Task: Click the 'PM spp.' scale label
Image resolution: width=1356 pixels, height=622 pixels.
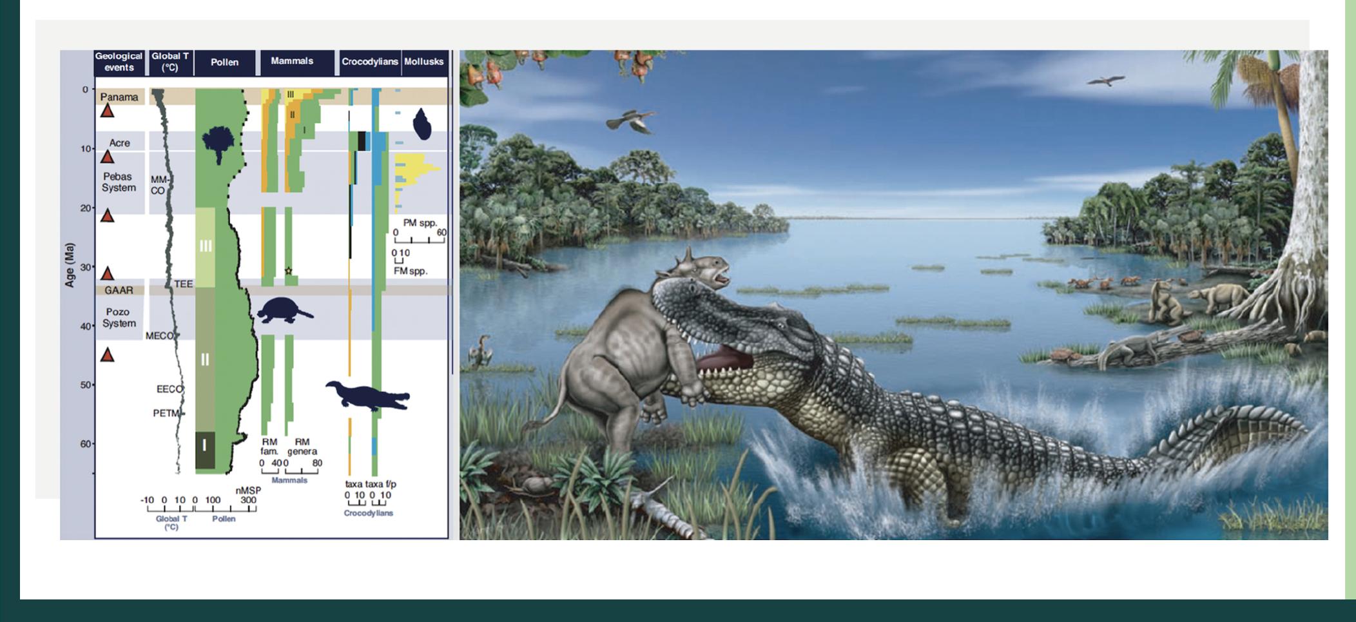Action: [420, 223]
